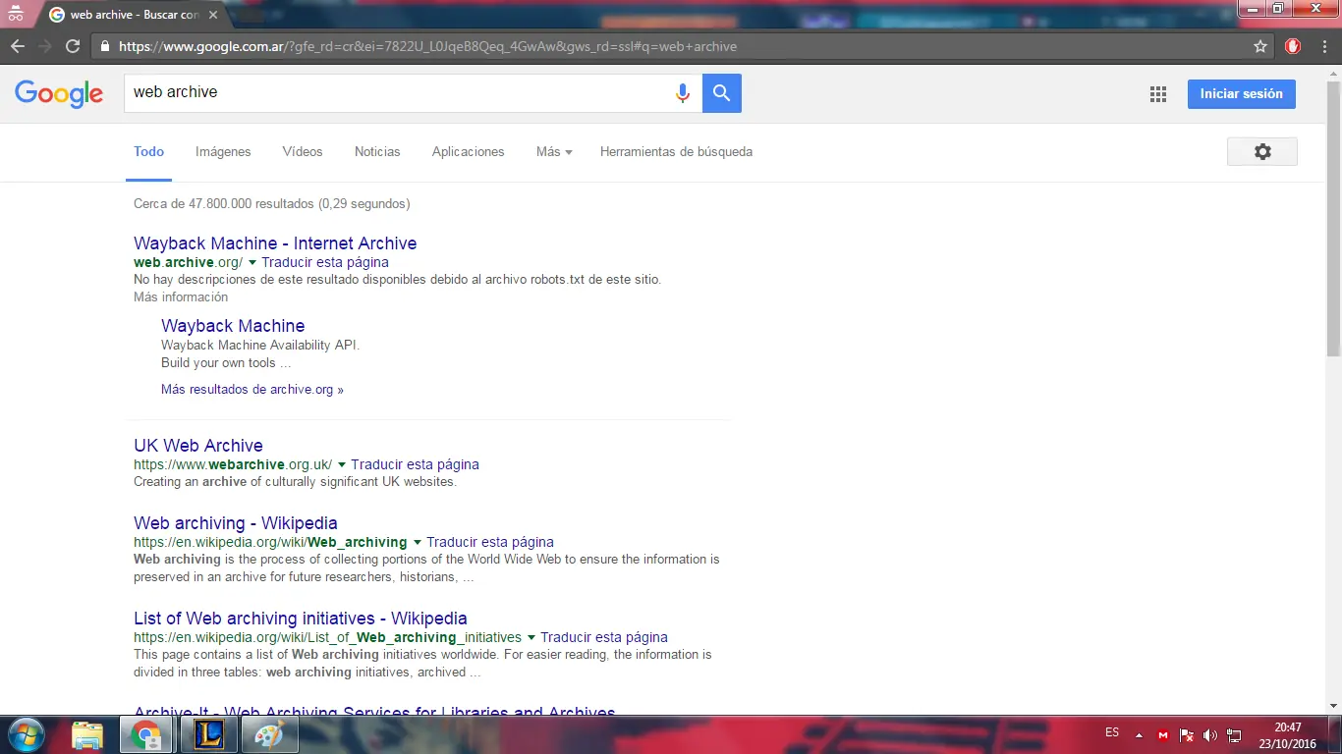Start voice search with microphone icon
The width and height of the screenshot is (1342, 754).
tap(683, 93)
